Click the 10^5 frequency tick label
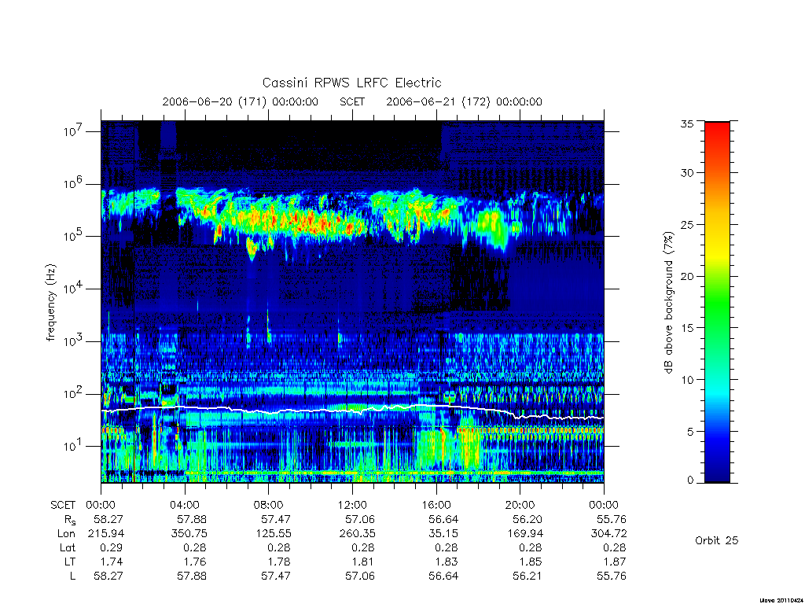The height and width of the screenshot is (604, 805). coord(73,235)
